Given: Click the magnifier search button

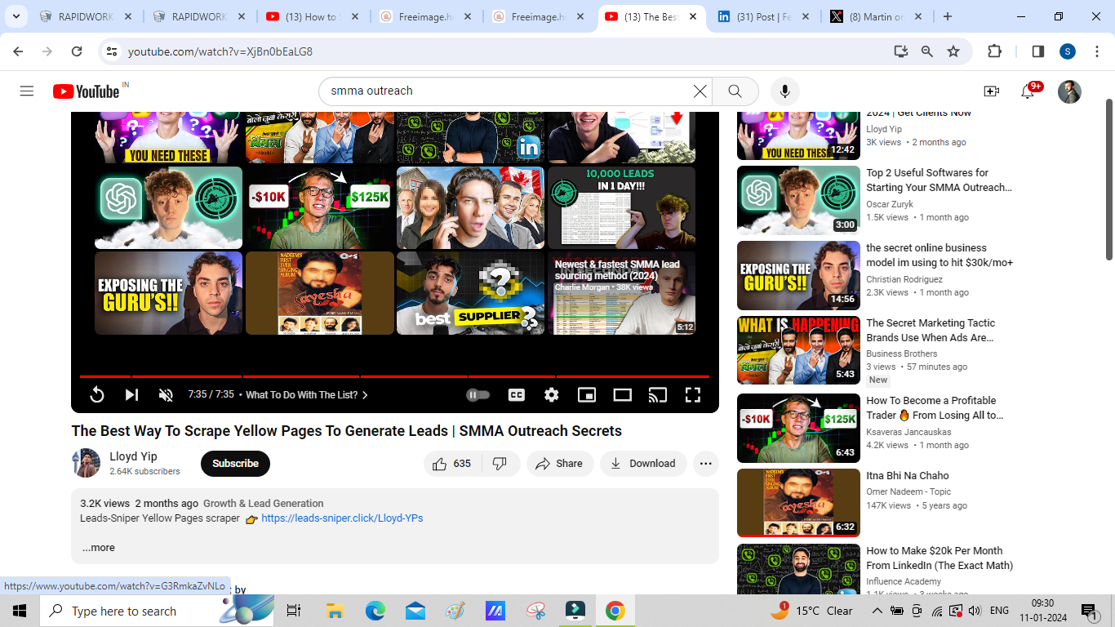Looking at the screenshot, I should click(x=735, y=91).
